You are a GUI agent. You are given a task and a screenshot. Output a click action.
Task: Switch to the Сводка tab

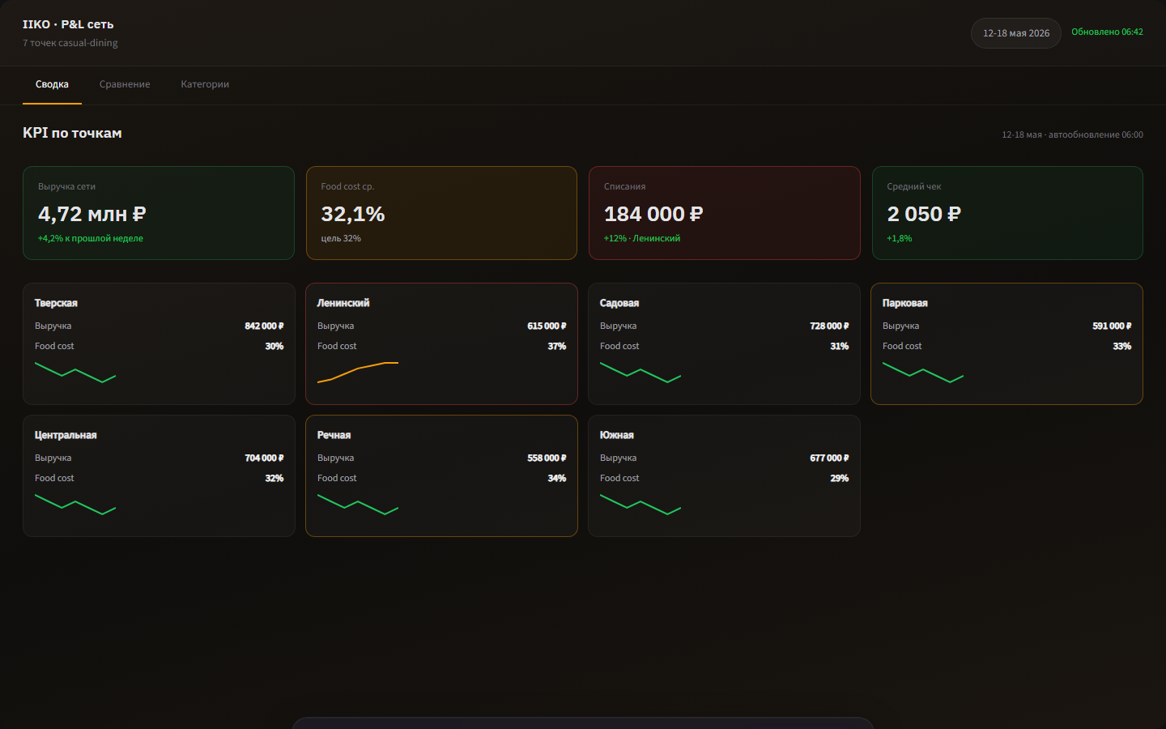point(52,84)
